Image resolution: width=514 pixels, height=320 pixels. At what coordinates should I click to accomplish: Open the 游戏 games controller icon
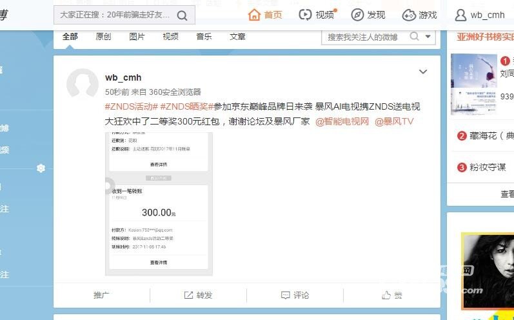coord(409,15)
